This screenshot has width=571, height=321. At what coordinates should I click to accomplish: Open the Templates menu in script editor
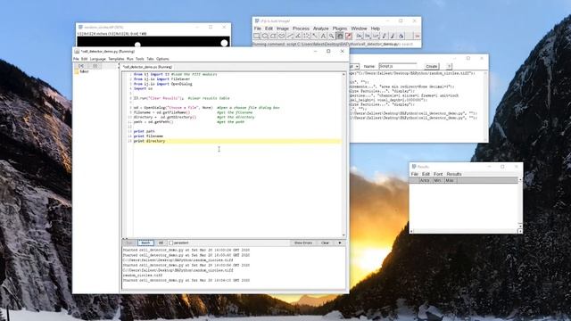click(116, 59)
